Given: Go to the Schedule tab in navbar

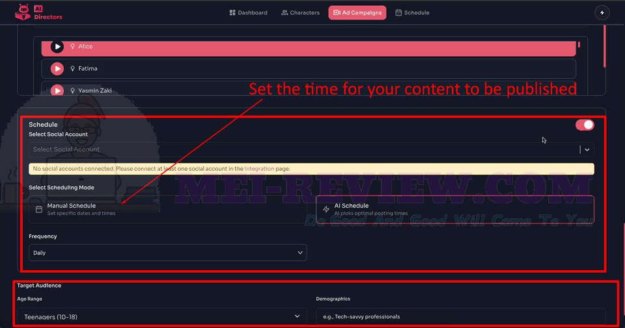Looking at the screenshot, I should (x=412, y=13).
